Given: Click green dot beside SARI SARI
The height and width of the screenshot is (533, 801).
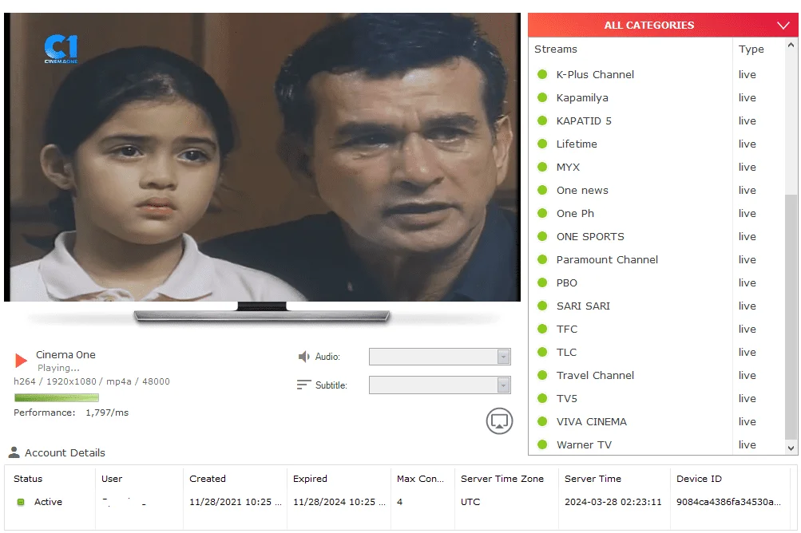Looking at the screenshot, I should [x=542, y=306].
